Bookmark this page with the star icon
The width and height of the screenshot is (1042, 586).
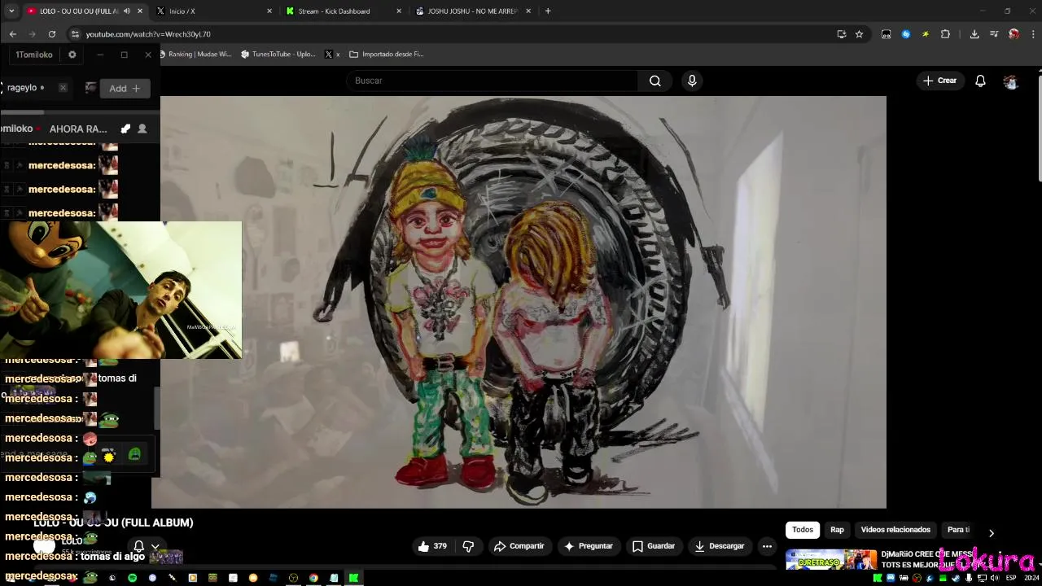(859, 34)
